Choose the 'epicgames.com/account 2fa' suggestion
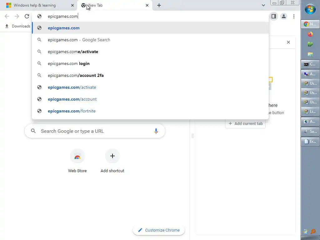 (150, 75)
